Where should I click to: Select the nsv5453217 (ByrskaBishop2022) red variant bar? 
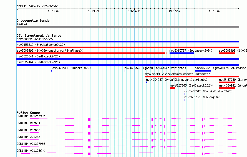tap(128, 47)
